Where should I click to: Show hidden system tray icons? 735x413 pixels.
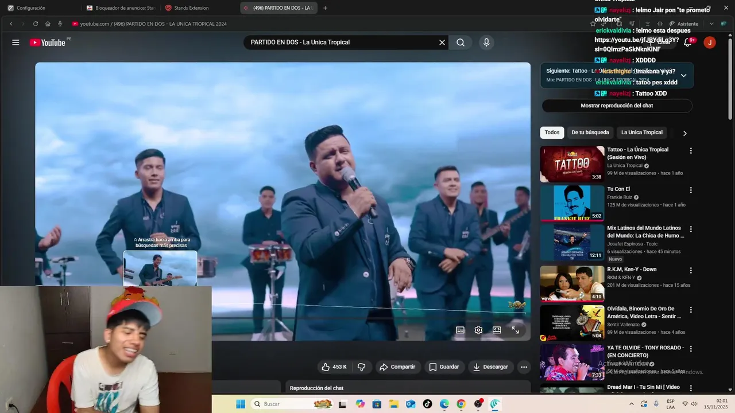coord(632,404)
